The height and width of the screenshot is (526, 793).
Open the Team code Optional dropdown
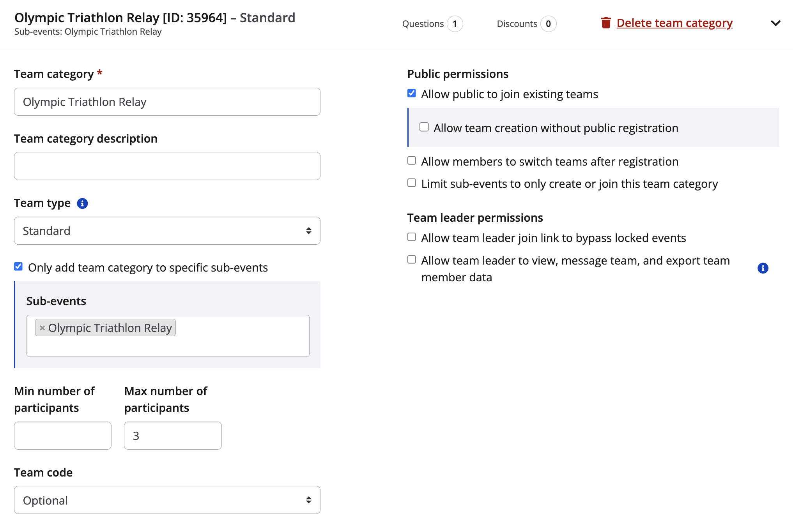coord(167,500)
